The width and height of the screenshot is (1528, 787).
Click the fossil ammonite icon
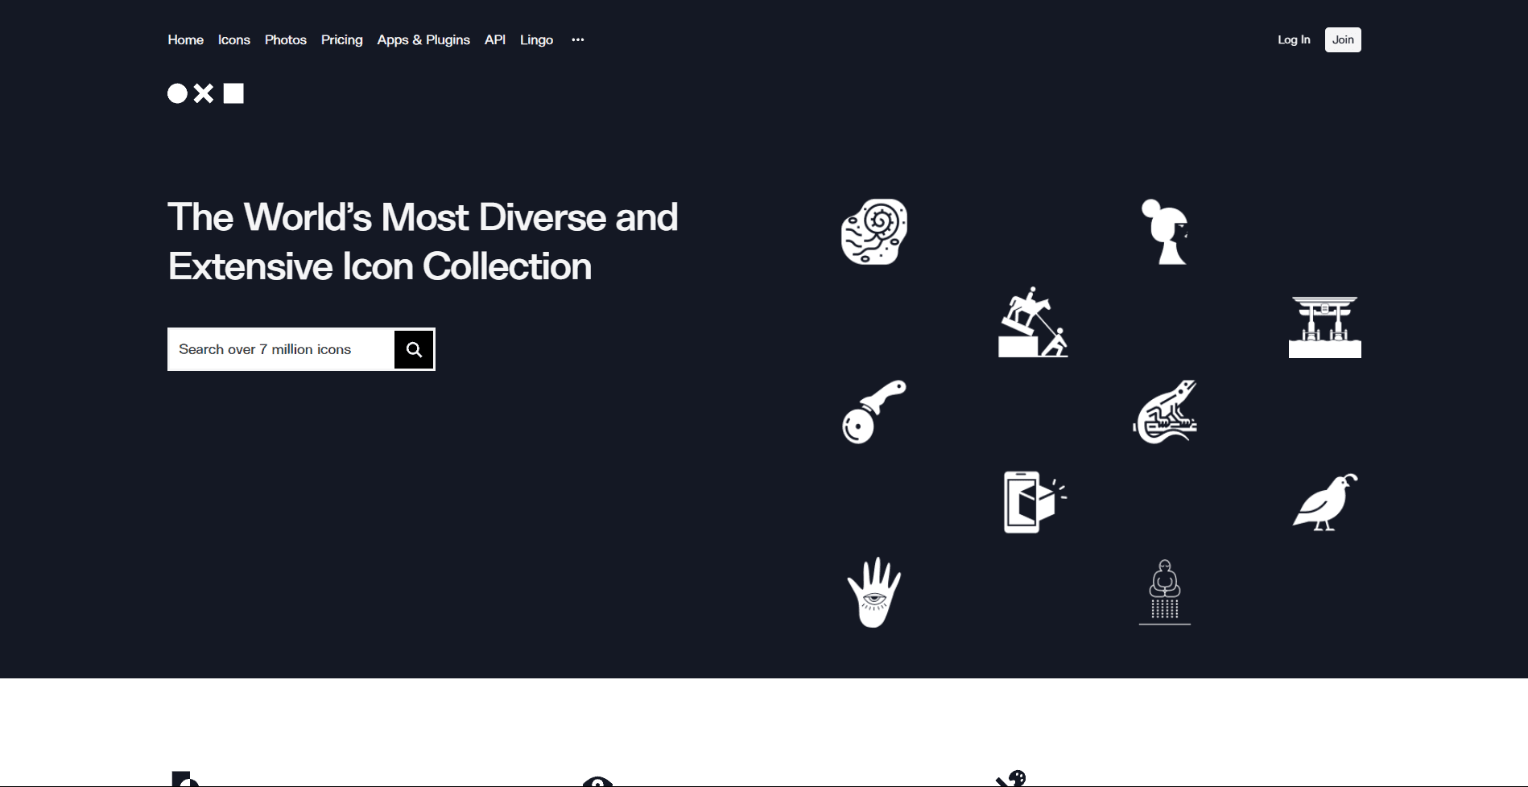875,232
